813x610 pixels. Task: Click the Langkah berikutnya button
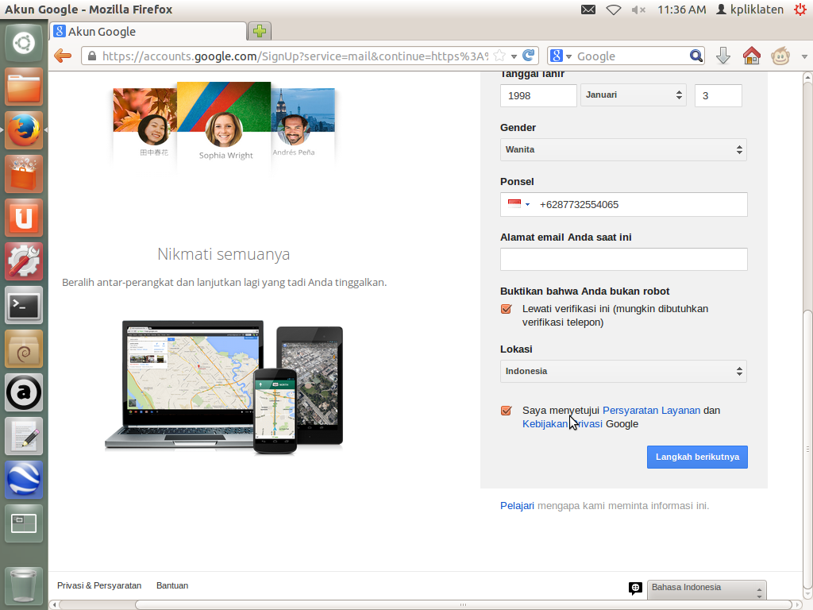(697, 457)
